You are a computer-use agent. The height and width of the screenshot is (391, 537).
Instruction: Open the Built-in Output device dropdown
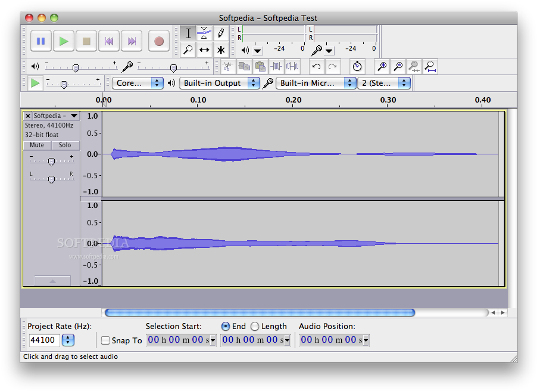(219, 83)
